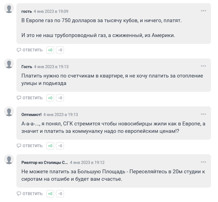218x202 pixels.
Task: Upvote Оптимист!'s comment about СГК
Action: tap(50, 146)
